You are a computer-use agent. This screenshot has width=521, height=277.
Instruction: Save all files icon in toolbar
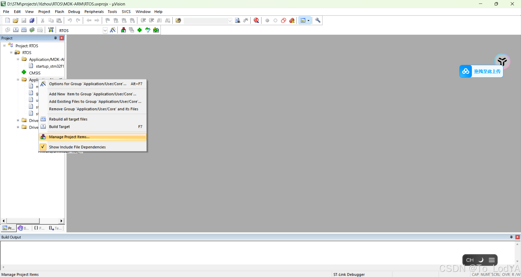tap(32, 20)
